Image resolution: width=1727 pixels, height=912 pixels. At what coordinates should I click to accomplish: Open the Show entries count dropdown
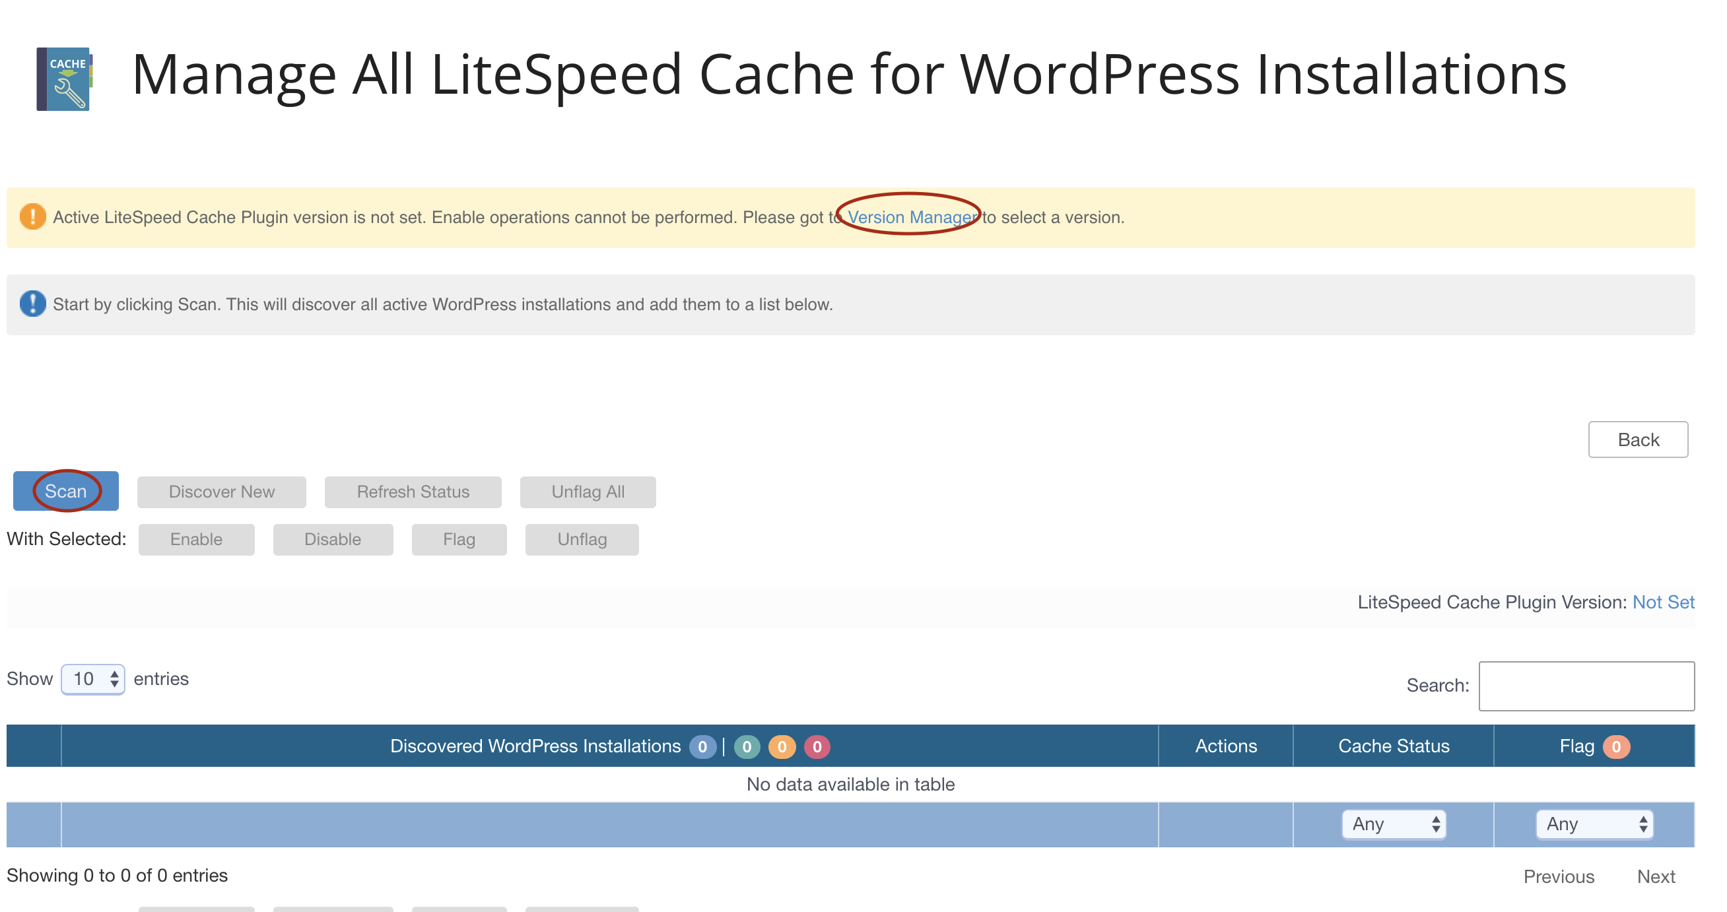[x=92, y=680]
